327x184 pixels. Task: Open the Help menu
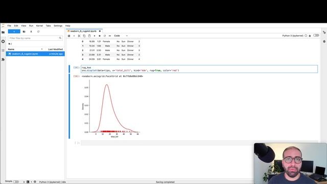[x=67, y=26]
